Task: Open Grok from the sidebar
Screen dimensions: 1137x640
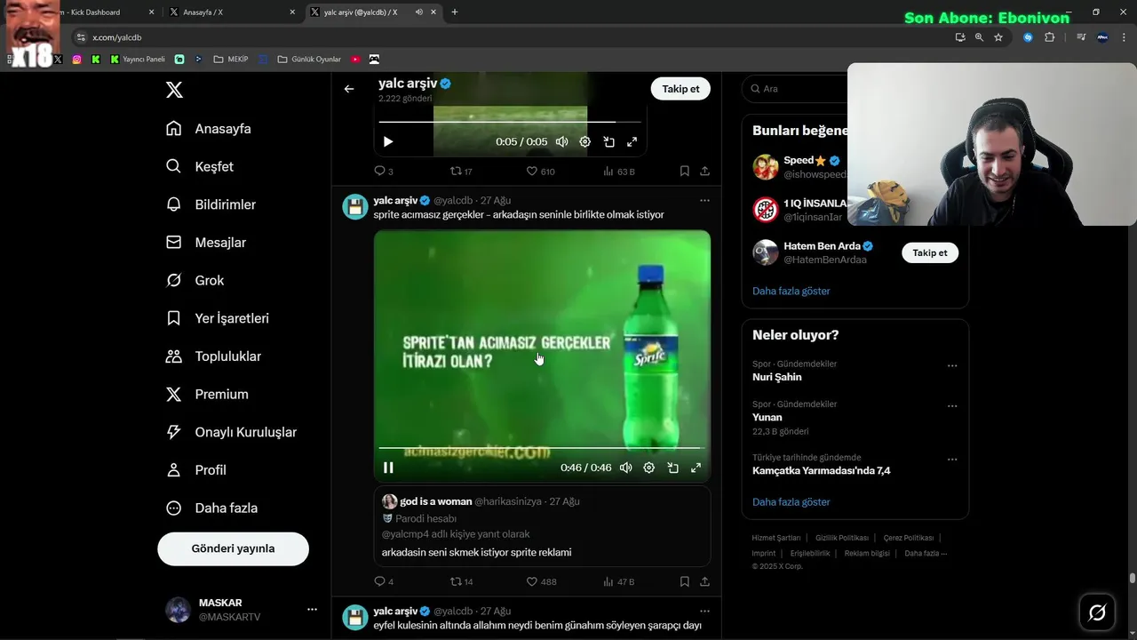Action: 195,280
